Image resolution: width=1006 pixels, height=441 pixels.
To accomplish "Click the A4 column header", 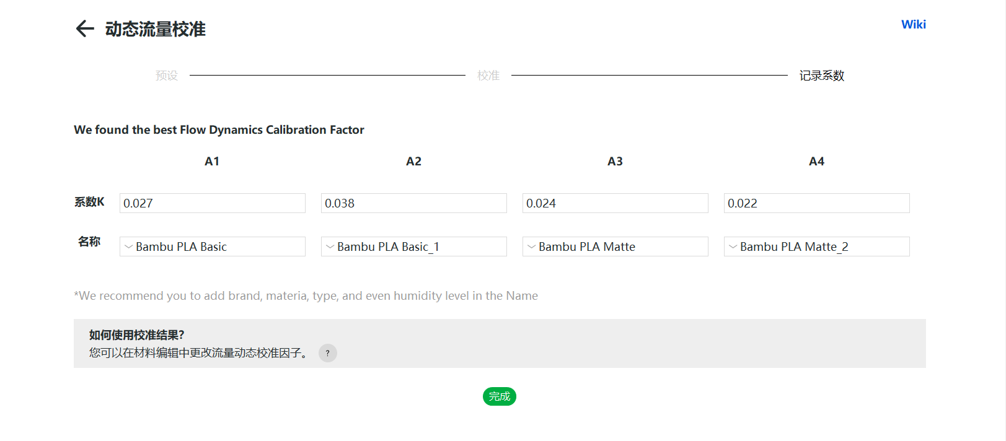I will point(816,161).
